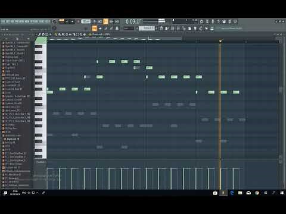
Task: Toggle loop recording icon
Action: [x=117, y=21]
